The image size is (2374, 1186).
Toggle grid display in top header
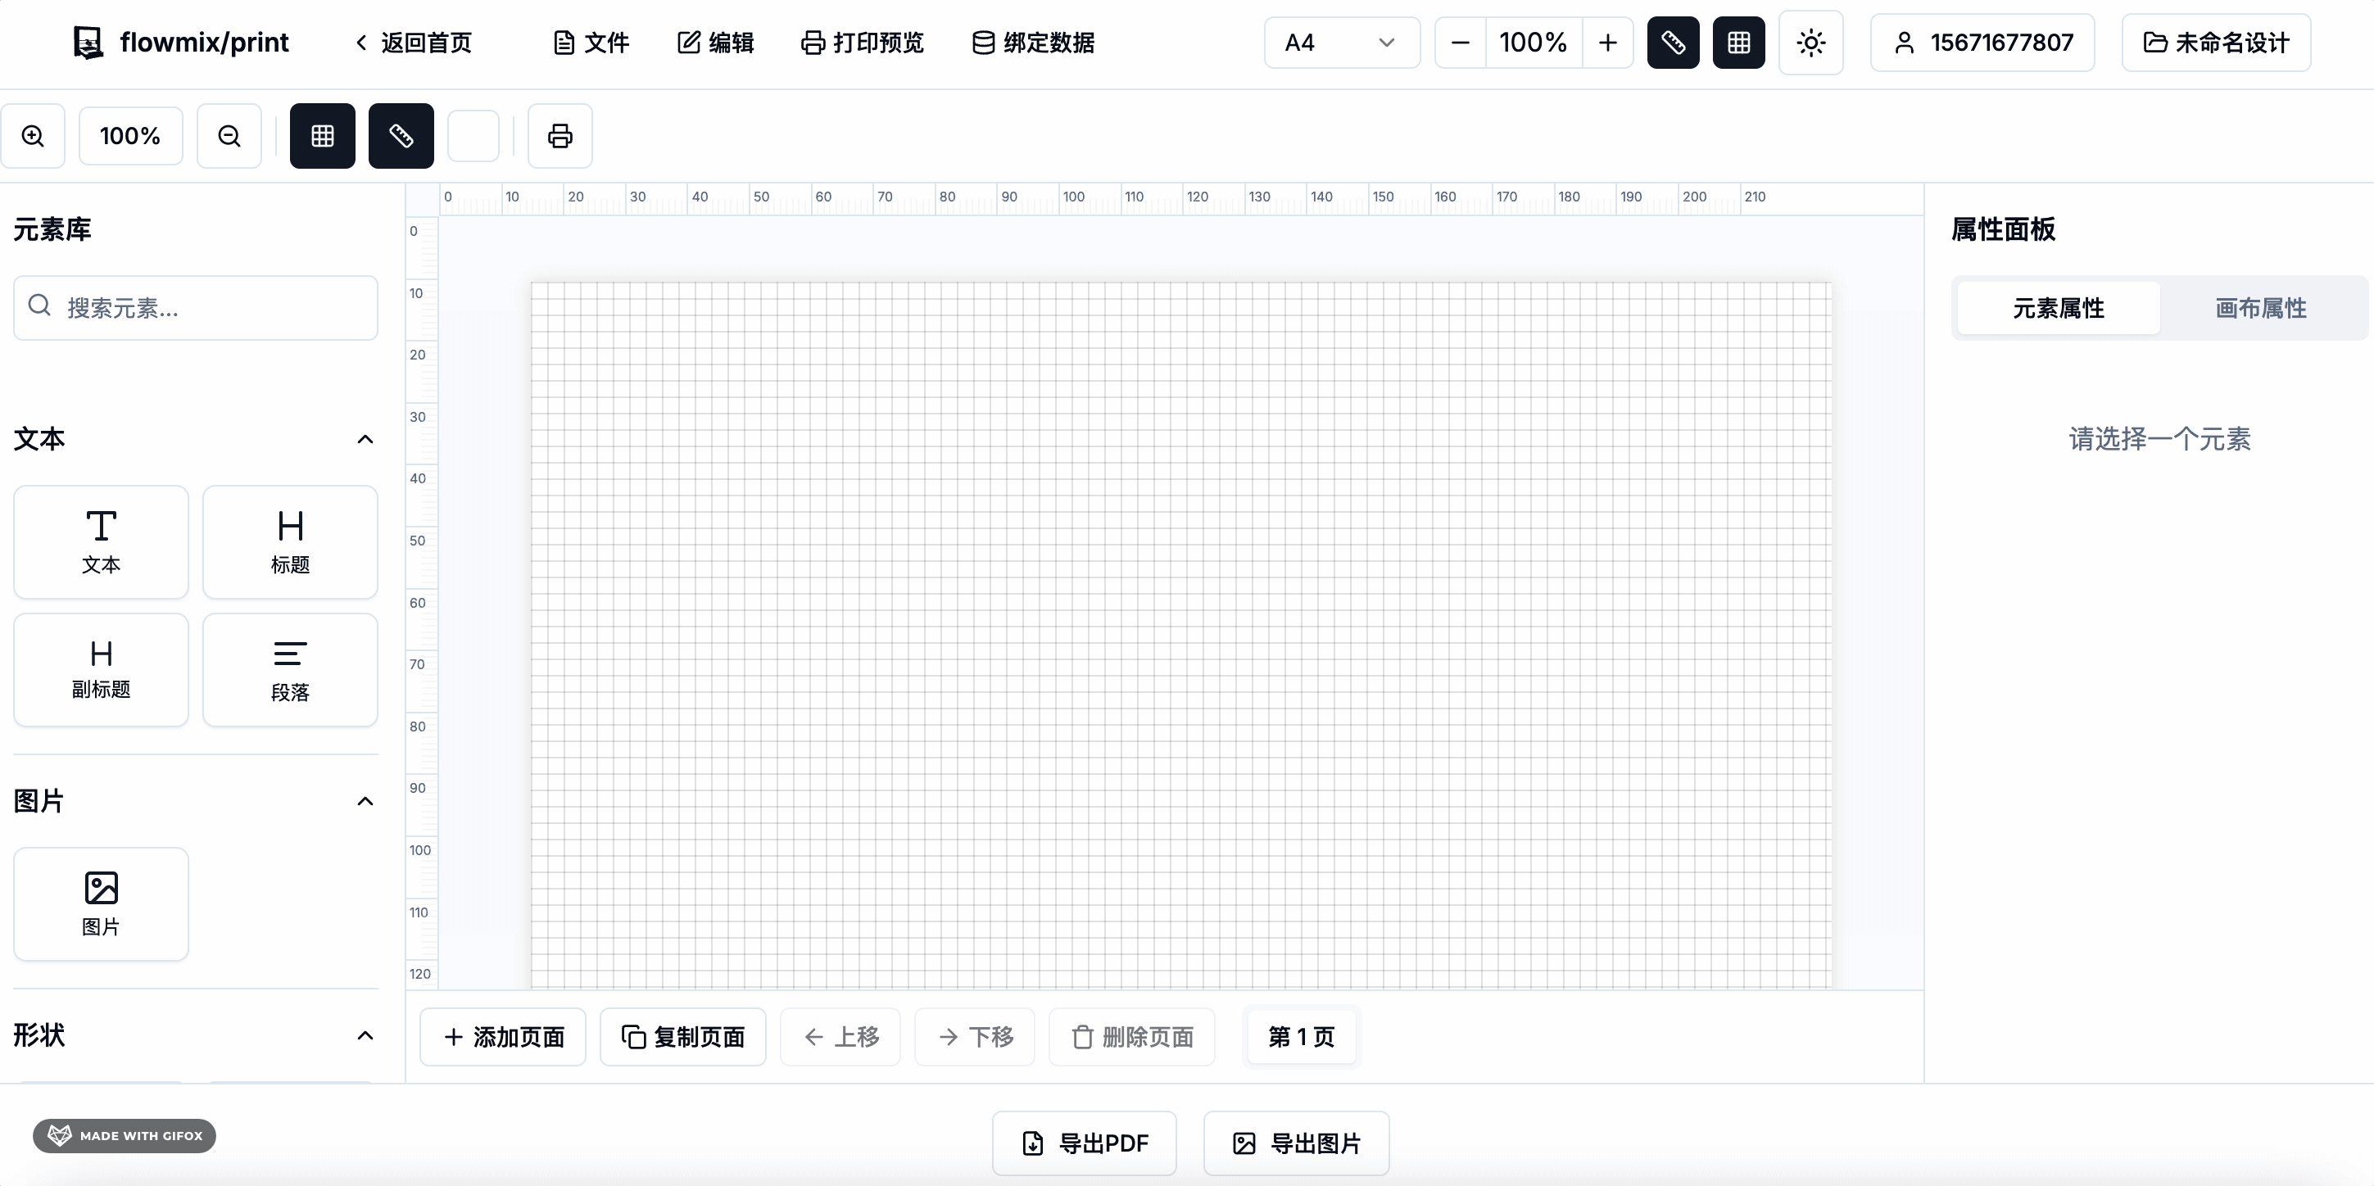(x=1738, y=43)
